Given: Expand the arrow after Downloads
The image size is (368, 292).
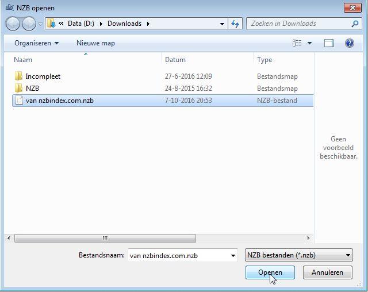Looking at the screenshot, I should 148,24.
